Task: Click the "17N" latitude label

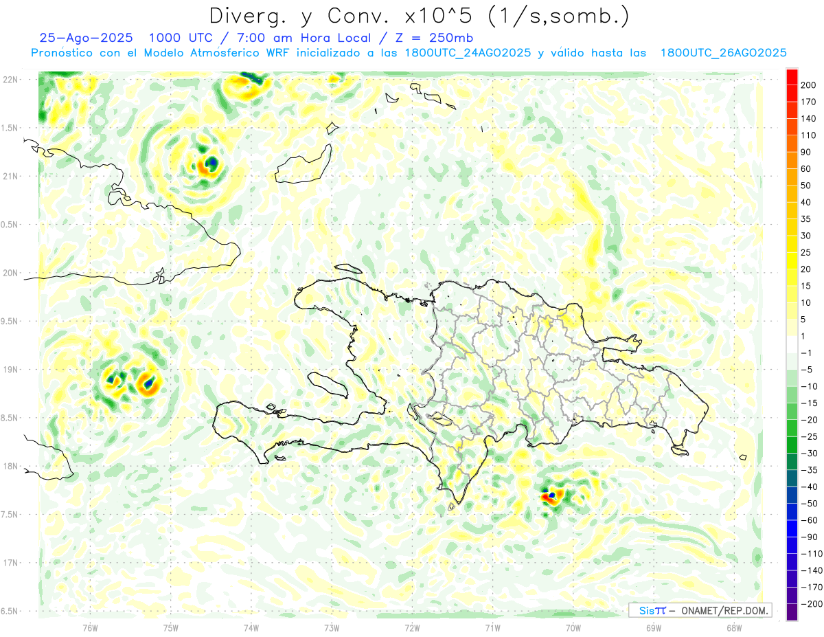Action: [x=10, y=563]
